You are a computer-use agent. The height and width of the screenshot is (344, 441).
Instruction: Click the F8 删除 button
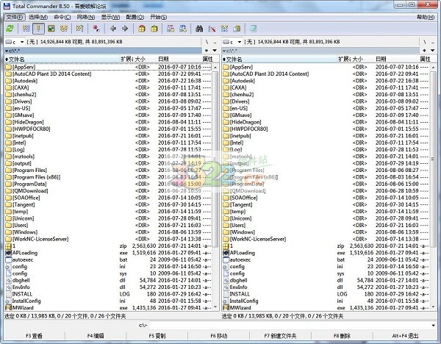coord(342,336)
